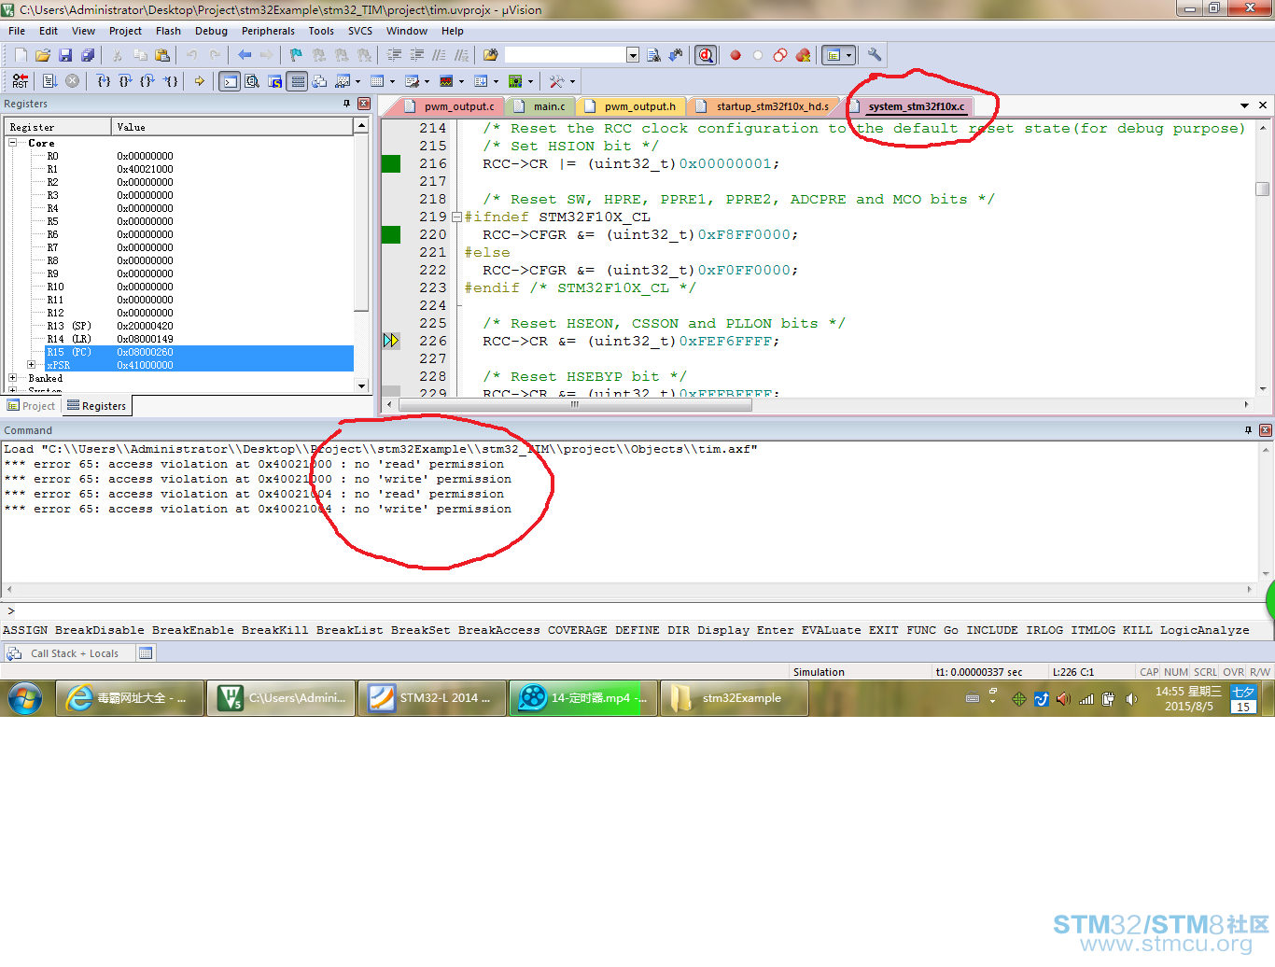
Task: Toggle the Disassembly window
Action: coord(252,81)
